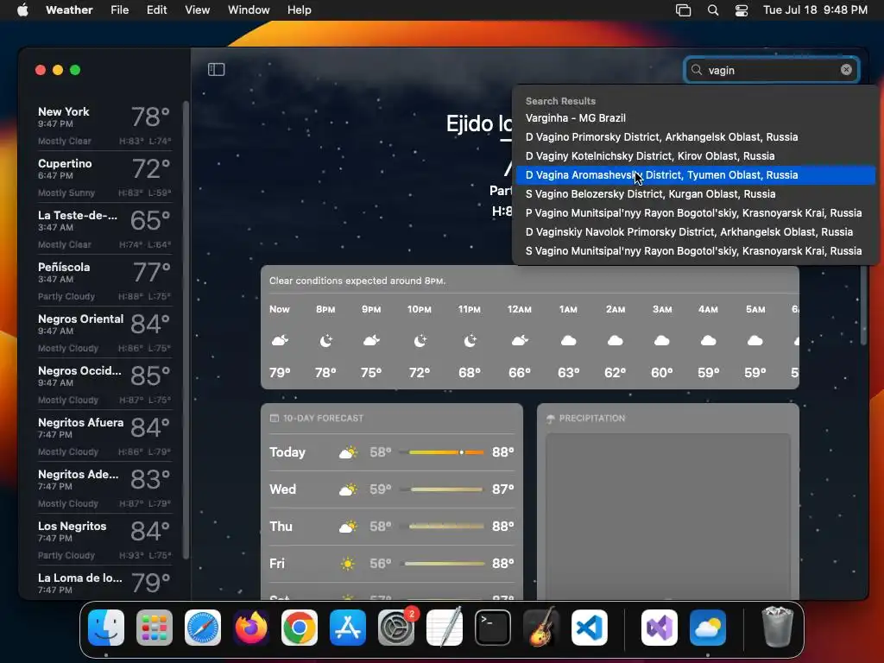Viewport: 884px width, 663px height.
Task: Click the precipitation map thumbnail
Action: tap(667, 516)
